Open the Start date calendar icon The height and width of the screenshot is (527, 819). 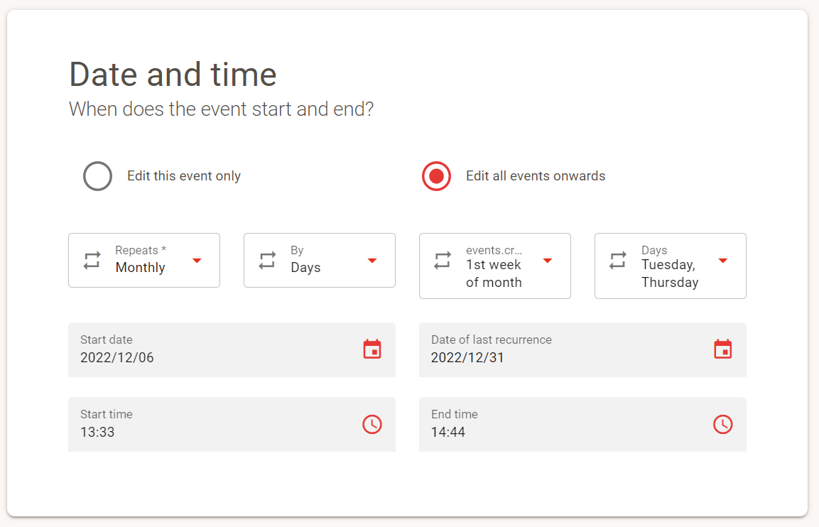tap(372, 349)
